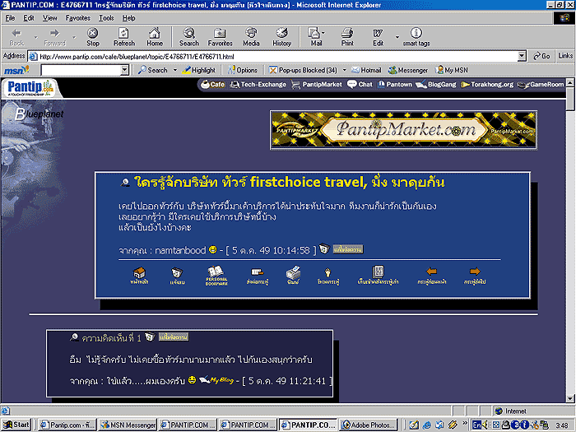Image resolution: width=576 pixels, height=432 pixels.
Task: Go to Tech-Exchange section
Action: [258, 85]
